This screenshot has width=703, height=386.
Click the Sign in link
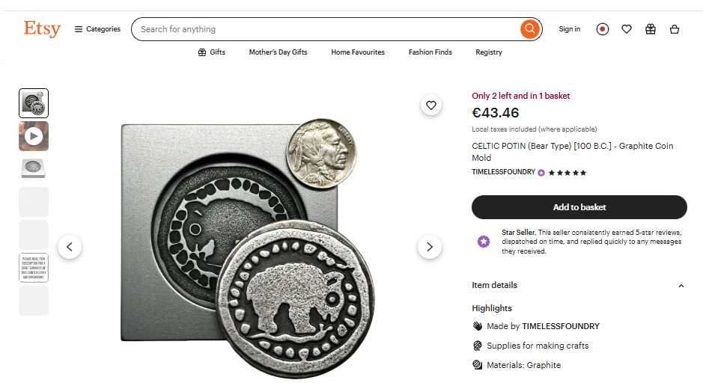(x=570, y=29)
